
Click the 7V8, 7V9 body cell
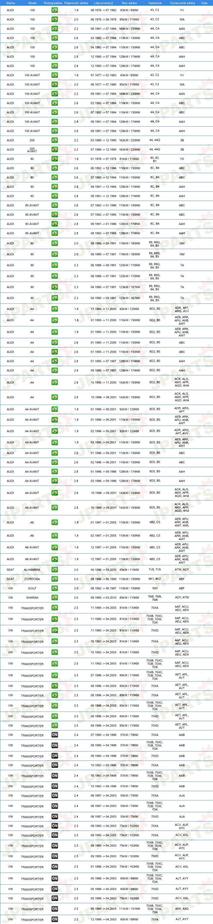(155, 570)
